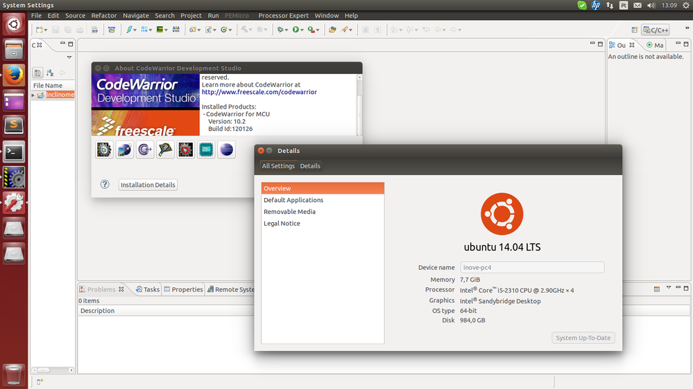Viewport: 693px width, 389px height.
Task: Open the Navigate menu
Action: tap(136, 15)
